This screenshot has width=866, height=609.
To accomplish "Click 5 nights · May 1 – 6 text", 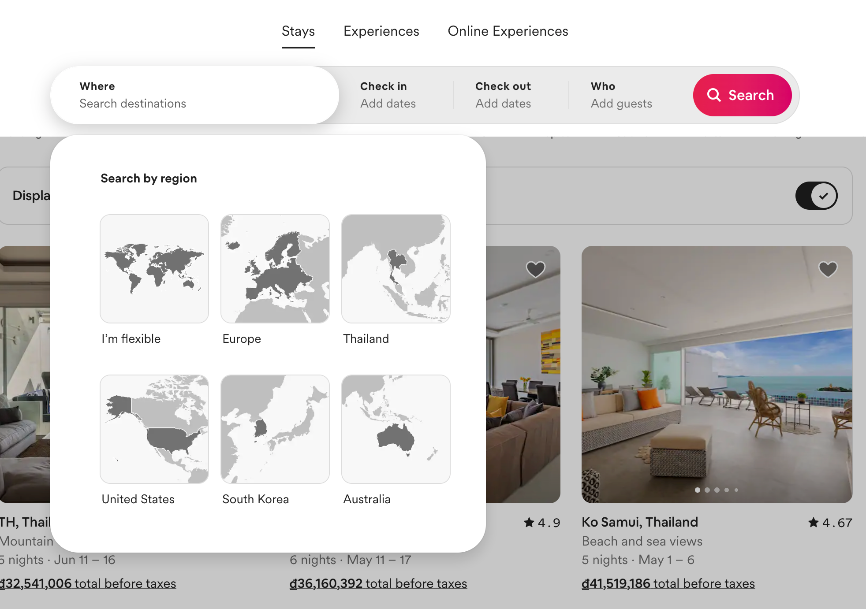I will point(638,560).
